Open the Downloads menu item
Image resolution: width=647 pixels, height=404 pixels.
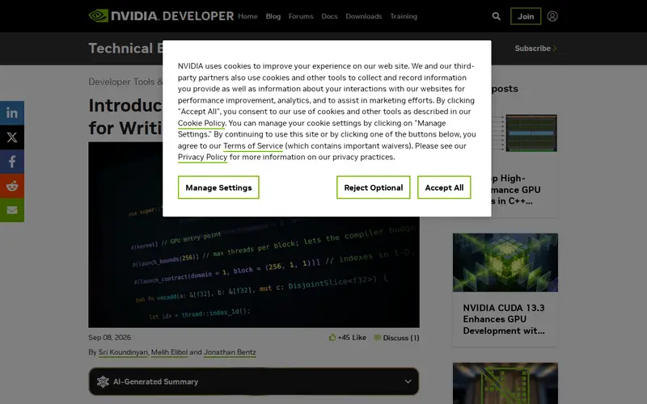[363, 16]
